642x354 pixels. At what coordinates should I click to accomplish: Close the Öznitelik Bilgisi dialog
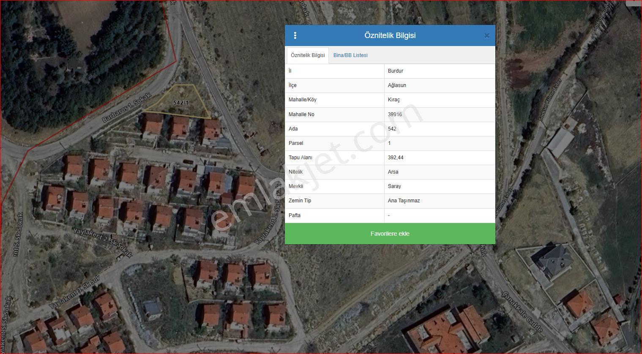tap(486, 36)
